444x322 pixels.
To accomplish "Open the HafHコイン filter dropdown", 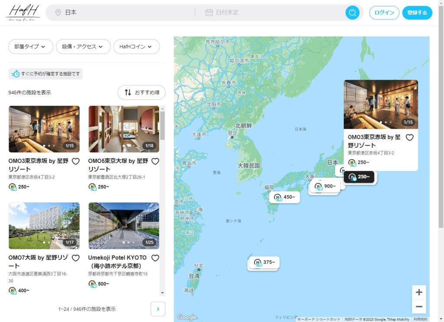I will coord(137,46).
